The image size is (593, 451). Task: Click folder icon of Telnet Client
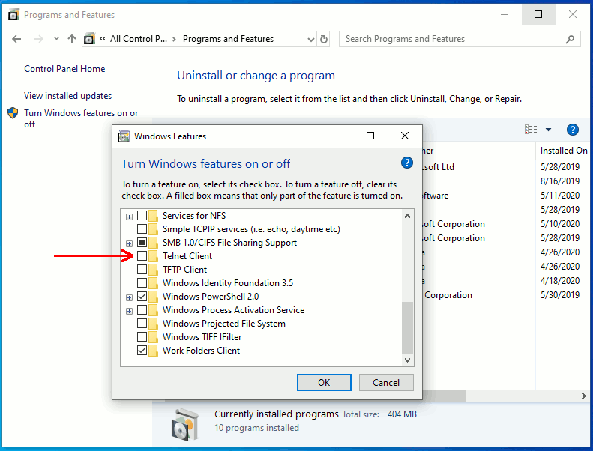tap(153, 256)
